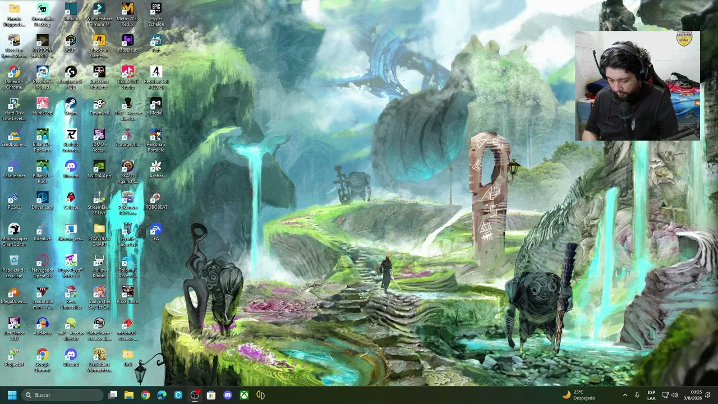This screenshot has height=404, width=718.
Task: Click the Hard Disk Low Level shortcut
Action: (14, 109)
